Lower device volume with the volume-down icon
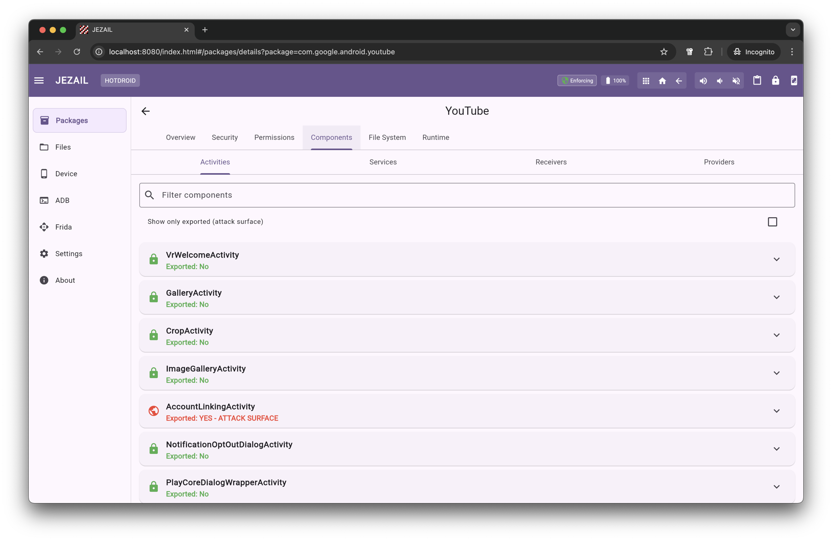The height and width of the screenshot is (541, 832). [x=719, y=80]
